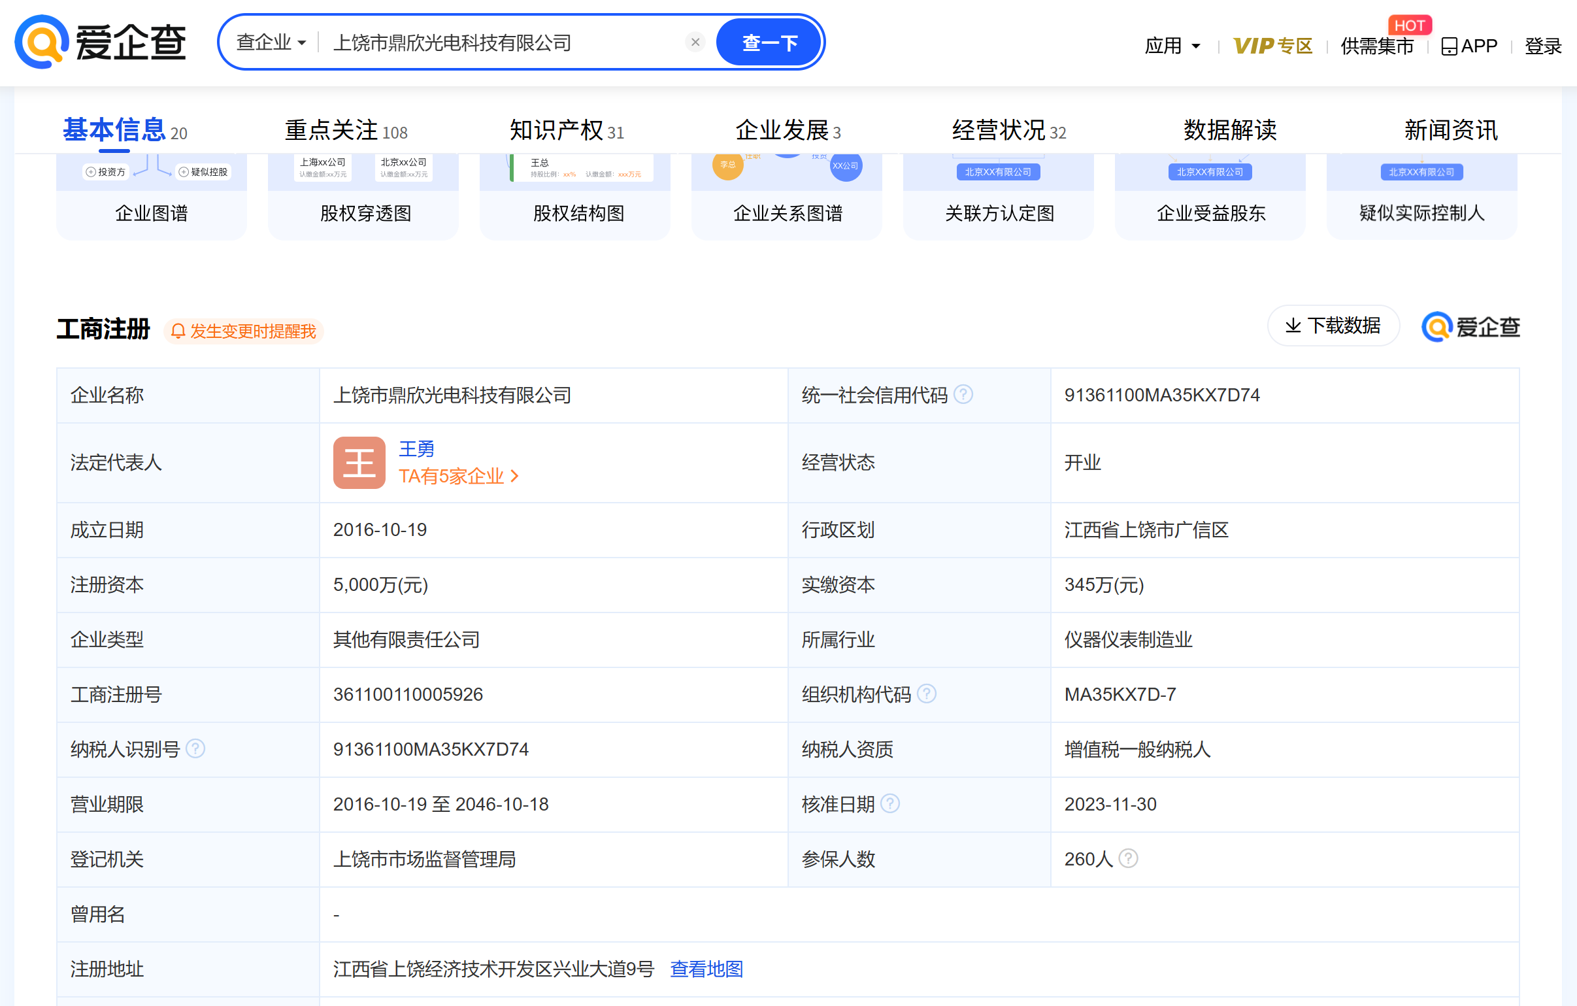Click 组织机构代码 value MA35KX7D-7
This screenshot has width=1577, height=1006.
(x=1120, y=694)
